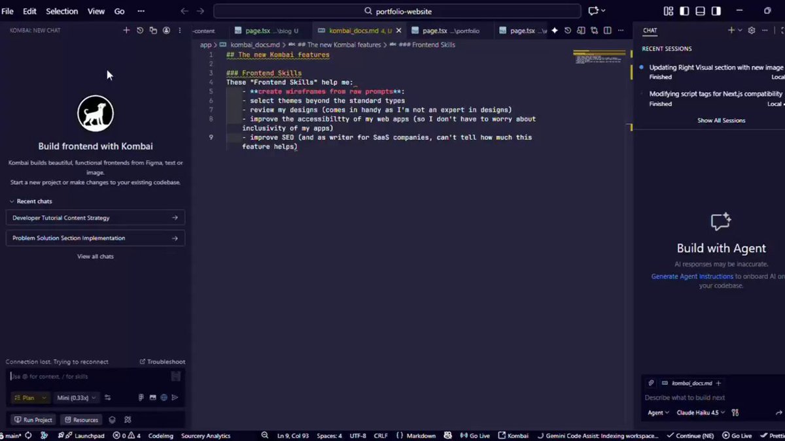Start a new Kombai chat with plus icon
785x441 pixels.
point(126,30)
